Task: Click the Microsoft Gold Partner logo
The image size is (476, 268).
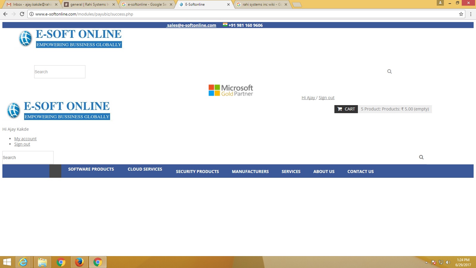Action: click(231, 90)
